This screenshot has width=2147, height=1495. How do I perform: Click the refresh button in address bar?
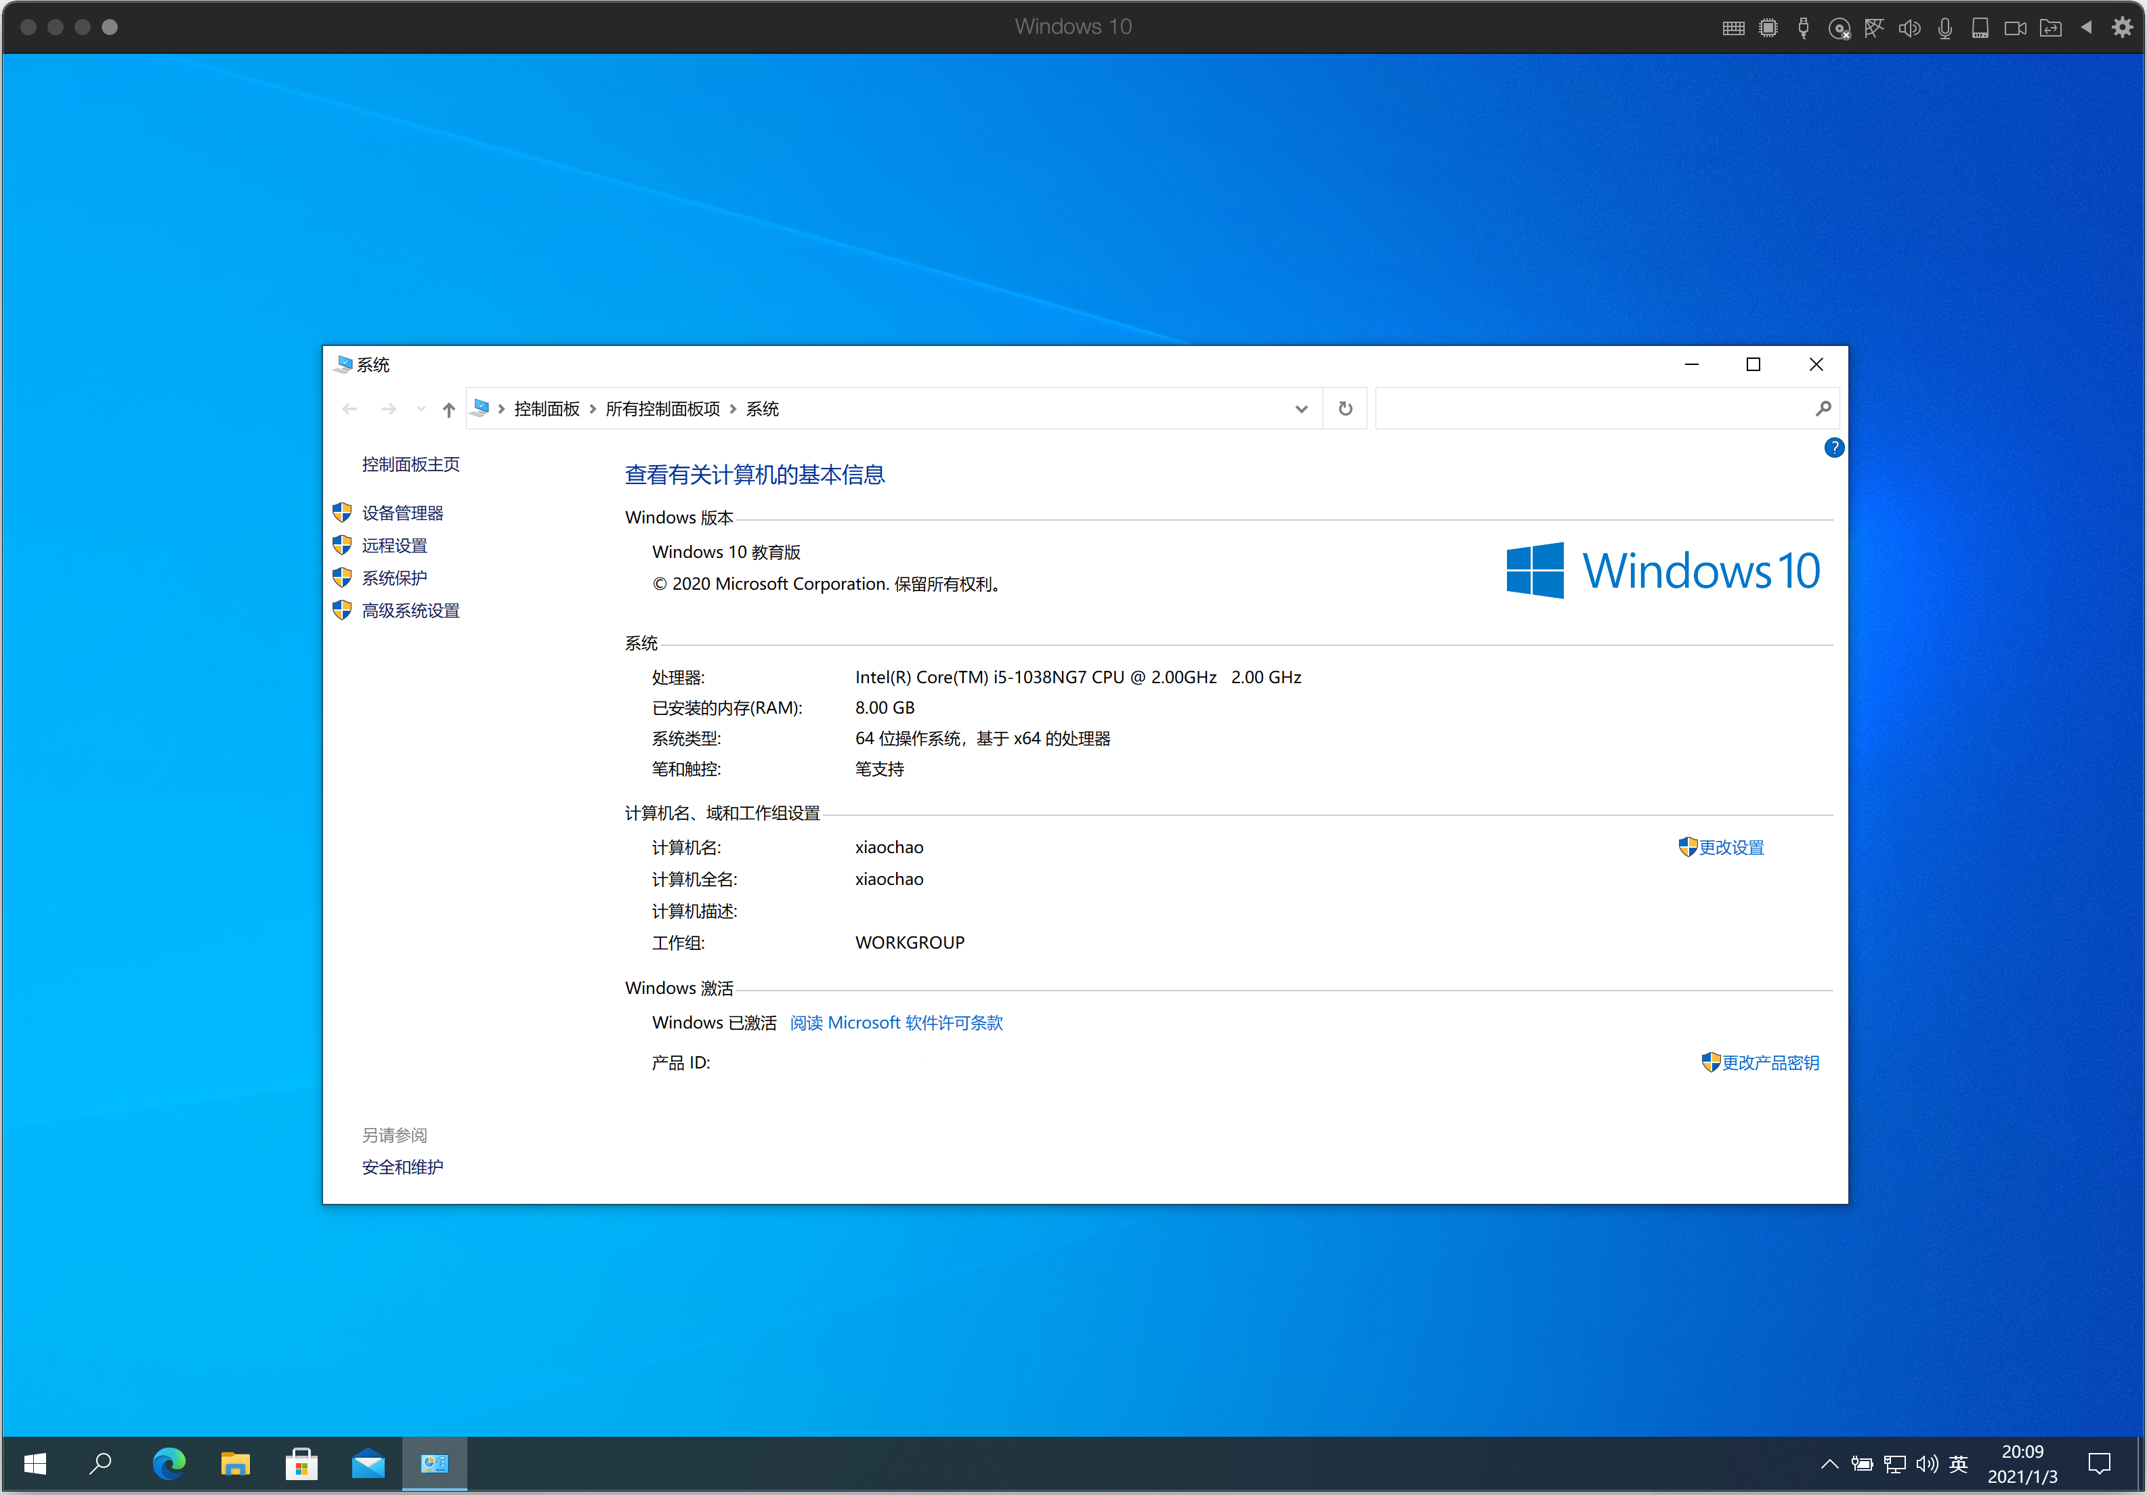point(1344,408)
